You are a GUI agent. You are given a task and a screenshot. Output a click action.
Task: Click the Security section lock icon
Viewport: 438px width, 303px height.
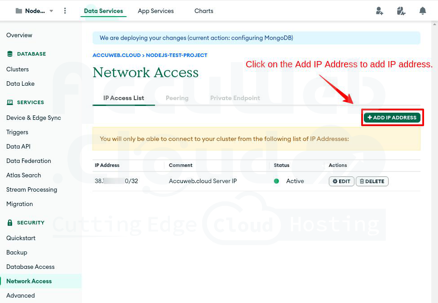(10, 223)
